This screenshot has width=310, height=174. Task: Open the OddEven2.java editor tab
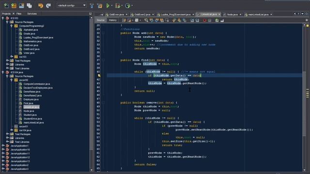click(142, 14)
